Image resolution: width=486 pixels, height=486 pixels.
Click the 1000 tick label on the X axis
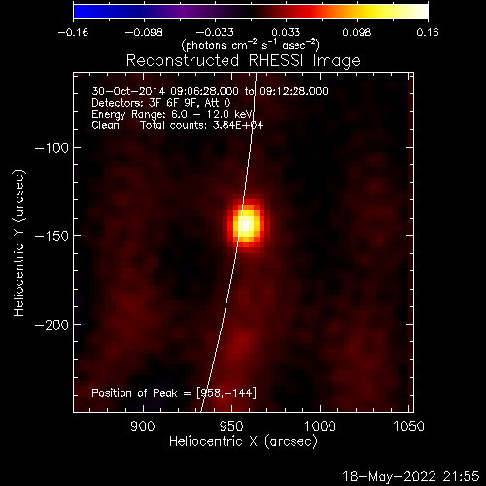[320, 426]
